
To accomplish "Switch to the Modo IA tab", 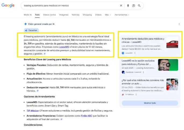I will [x=28, y=15].
